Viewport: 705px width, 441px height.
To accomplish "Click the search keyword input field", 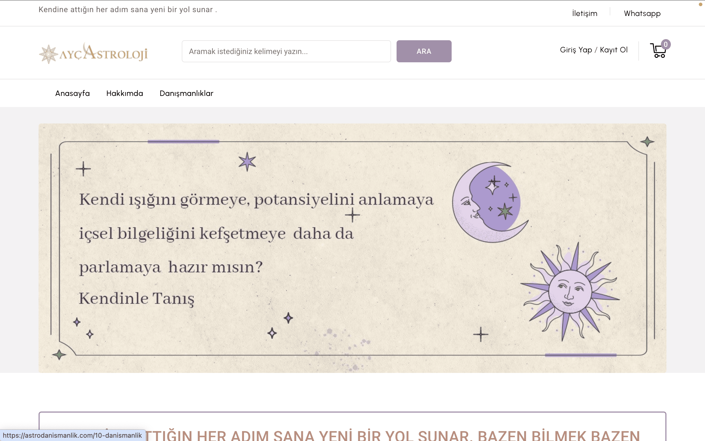I will click(x=286, y=51).
